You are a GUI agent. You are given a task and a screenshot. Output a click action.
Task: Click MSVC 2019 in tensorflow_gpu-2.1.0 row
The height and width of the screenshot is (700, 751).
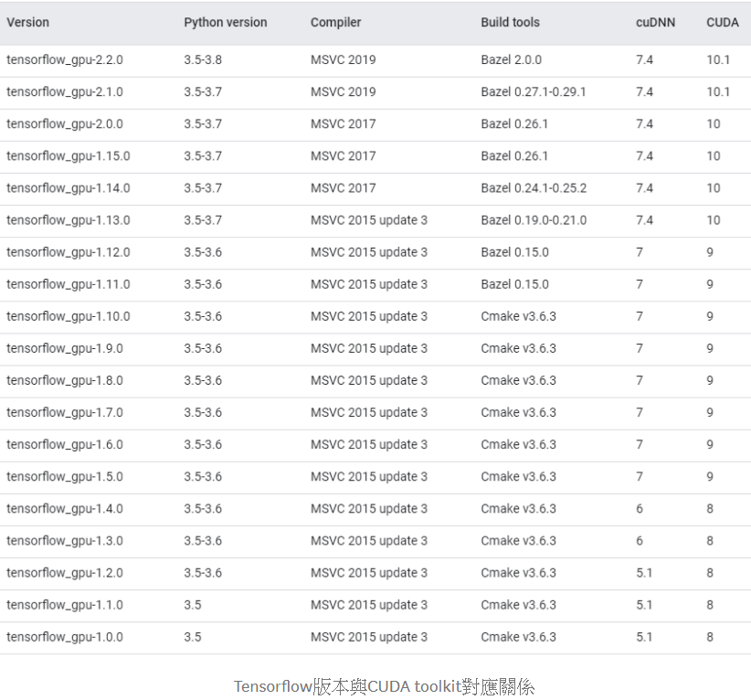click(x=343, y=92)
